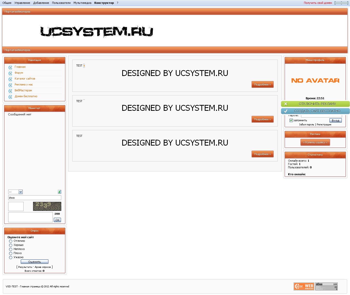Select the Ужасно poll option

[11, 257]
